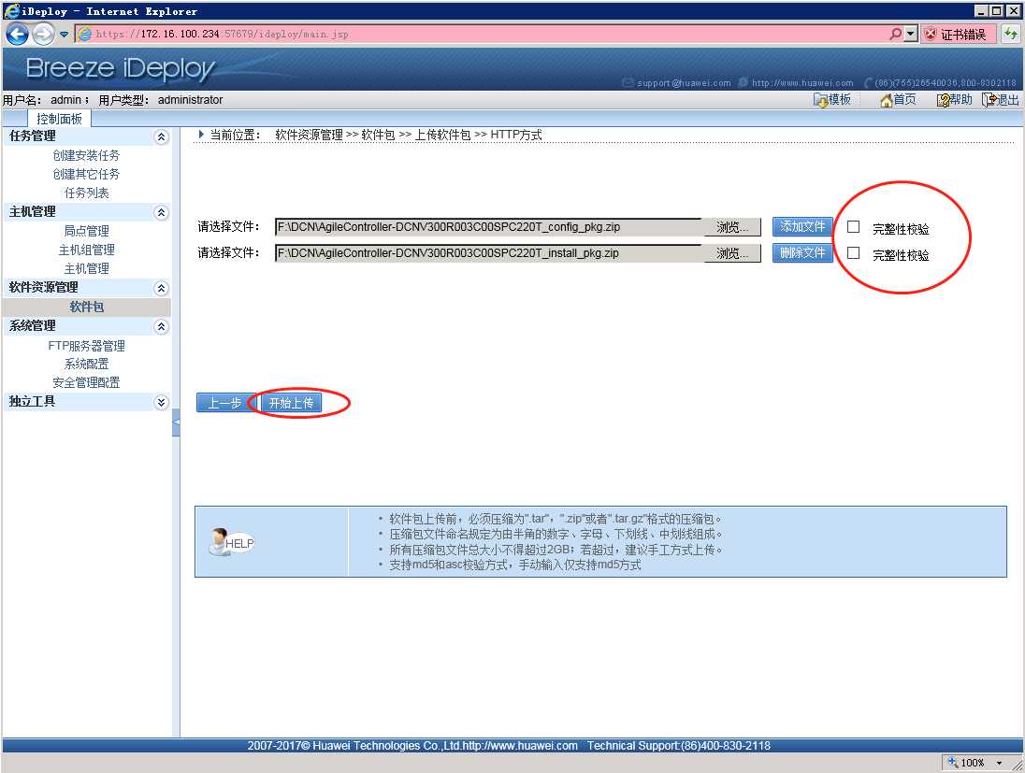The width and height of the screenshot is (1025, 773).
Task: Click the 退出 exit icon
Action: 989,100
